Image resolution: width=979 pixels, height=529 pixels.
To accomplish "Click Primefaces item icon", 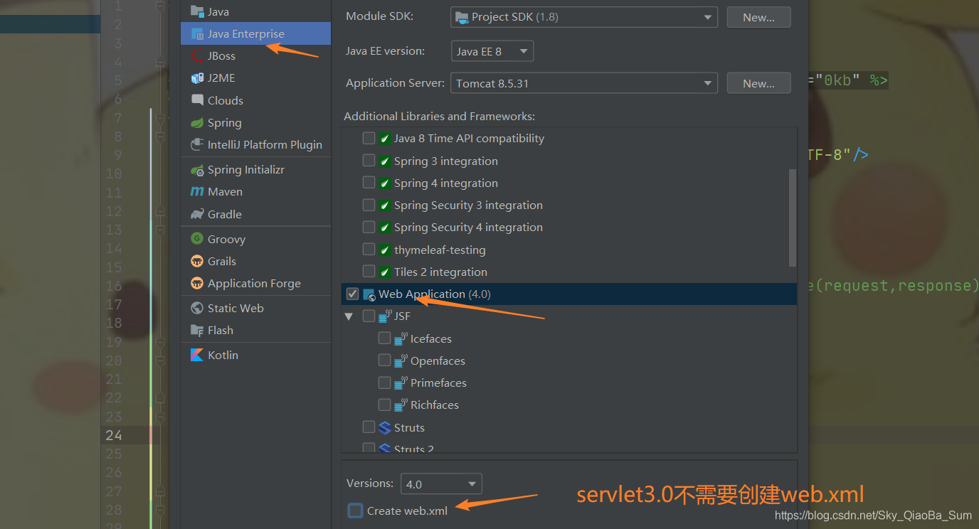I will click(x=401, y=383).
